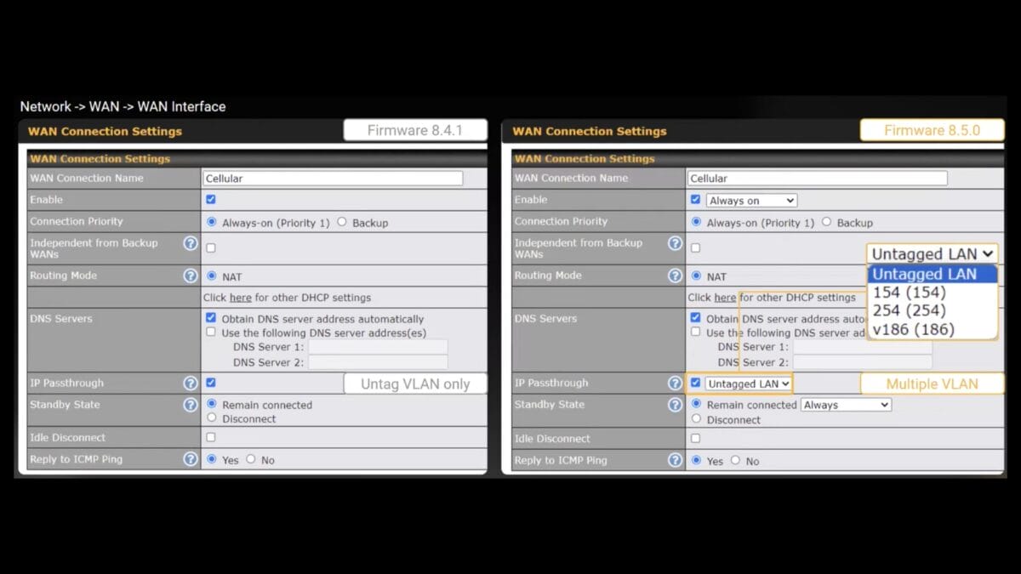Click 'here' DHCP settings link in 8.5.0 panel
The width and height of the screenshot is (1021, 574).
725,298
